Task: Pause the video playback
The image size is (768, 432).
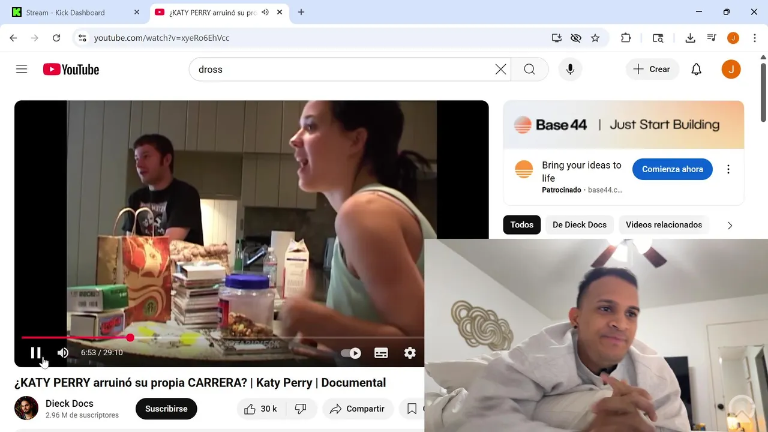Action: [35, 353]
